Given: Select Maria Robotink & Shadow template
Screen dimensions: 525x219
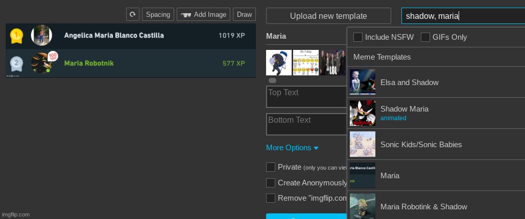Looking at the screenshot, I should click(x=436, y=205).
